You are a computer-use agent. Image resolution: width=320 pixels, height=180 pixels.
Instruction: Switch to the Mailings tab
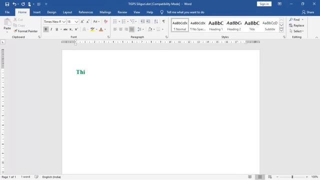point(105,12)
